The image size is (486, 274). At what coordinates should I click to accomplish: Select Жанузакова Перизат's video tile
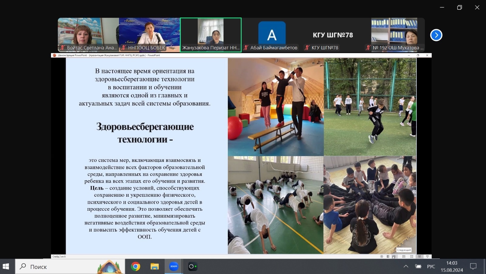tap(211, 35)
